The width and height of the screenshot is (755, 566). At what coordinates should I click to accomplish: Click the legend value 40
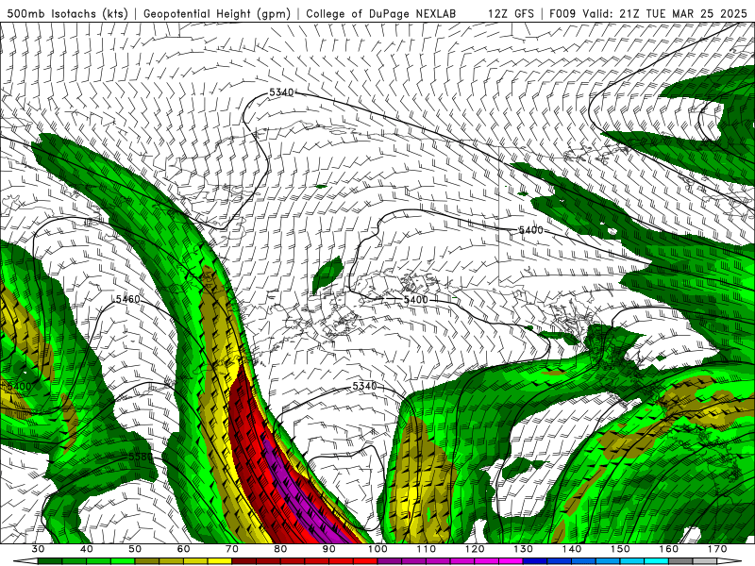click(87, 549)
